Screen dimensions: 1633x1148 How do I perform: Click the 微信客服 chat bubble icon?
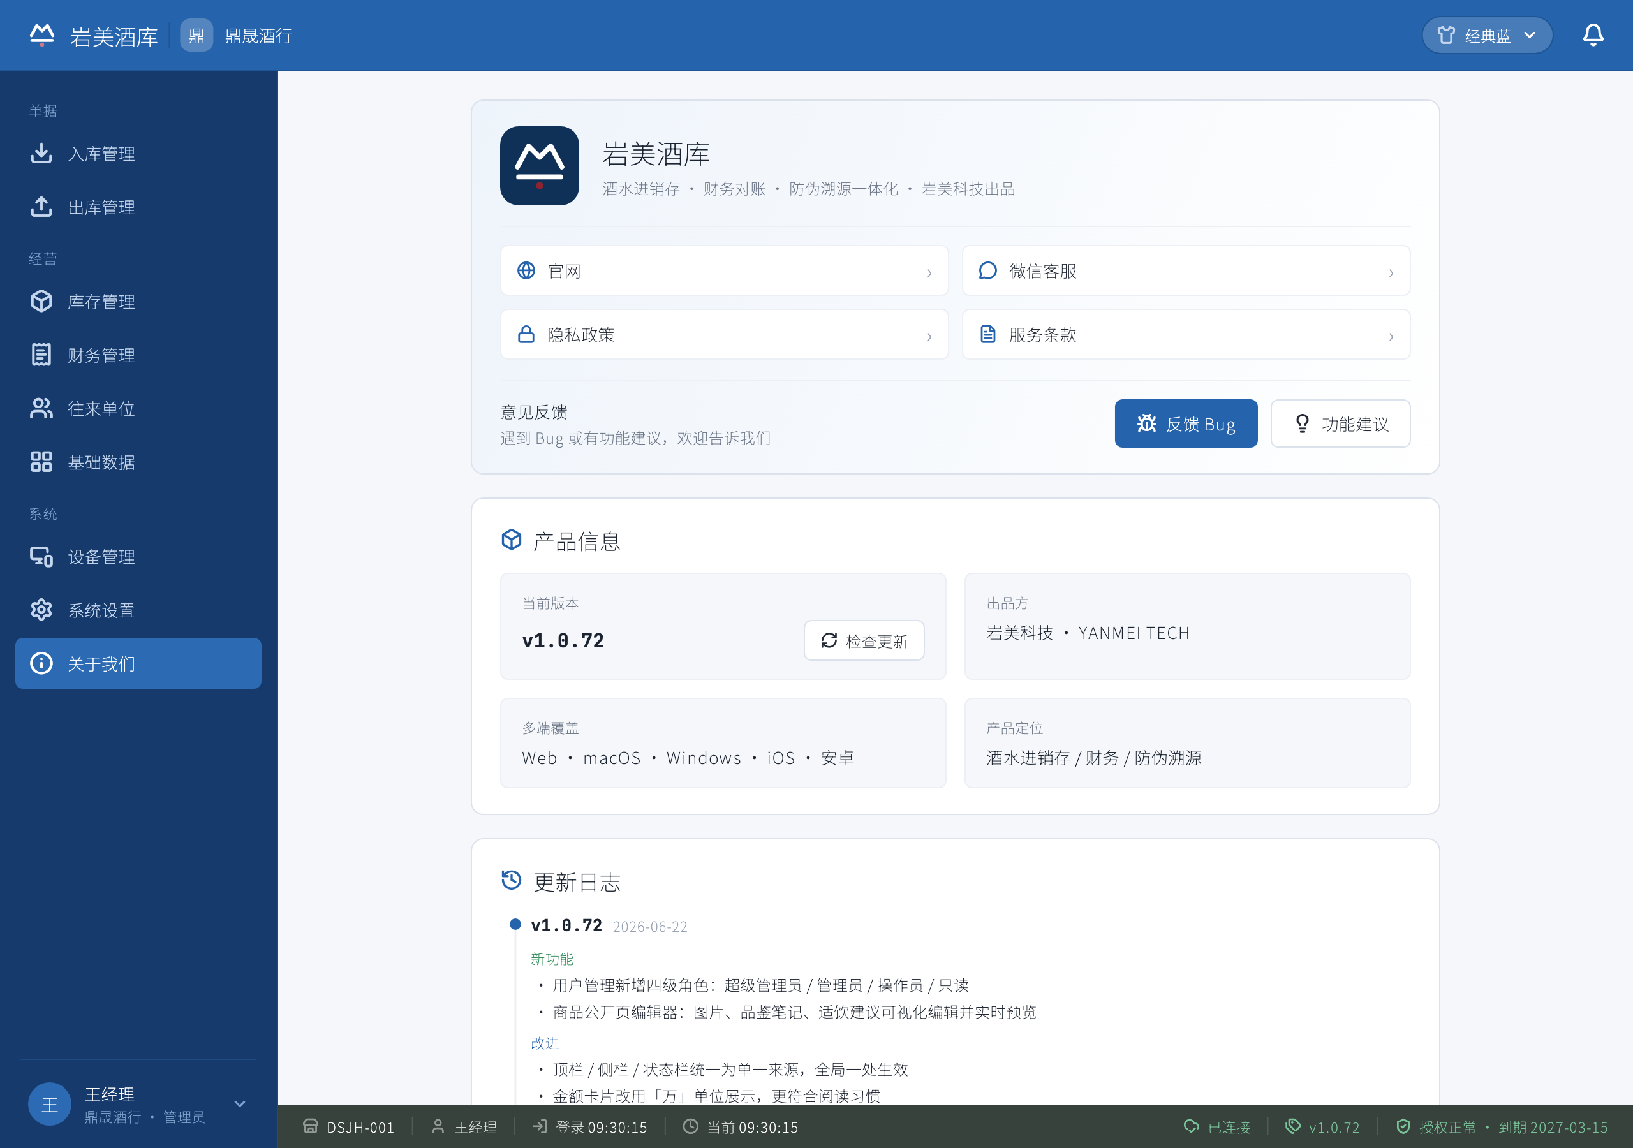click(988, 271)
